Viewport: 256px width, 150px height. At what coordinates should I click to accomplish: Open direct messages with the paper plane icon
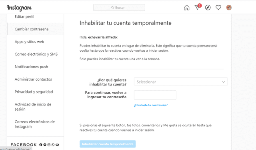(x=197, y=8)
